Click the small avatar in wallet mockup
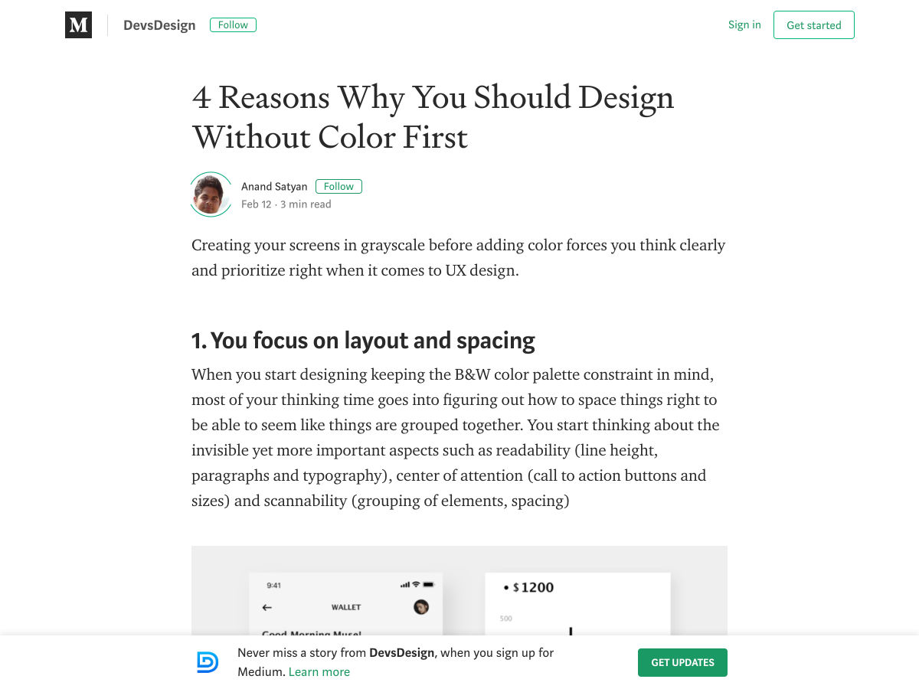 click(x=420, y=607)
